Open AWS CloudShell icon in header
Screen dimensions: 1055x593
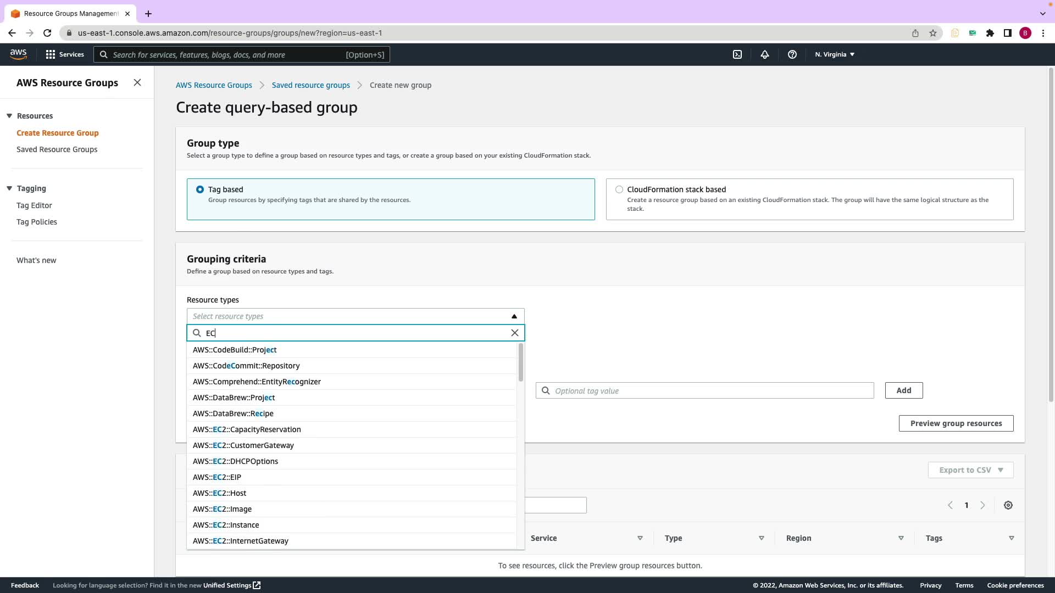click(737, 54)
